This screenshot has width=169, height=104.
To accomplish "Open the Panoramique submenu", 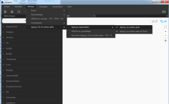I will click(x=46, y=15).
